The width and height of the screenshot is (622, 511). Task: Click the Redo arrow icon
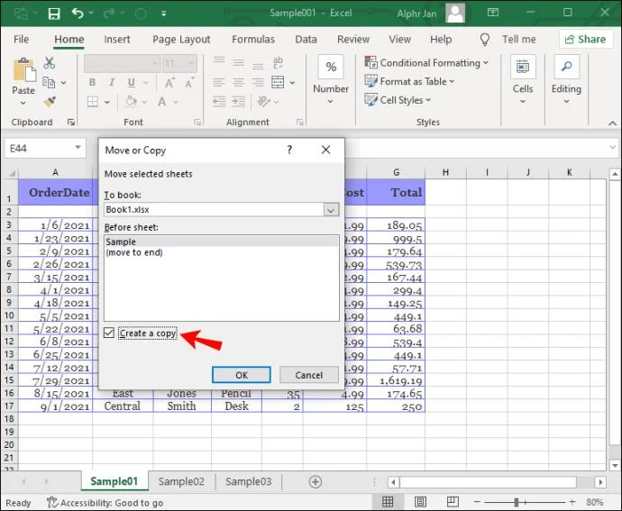tap(109, 14)
